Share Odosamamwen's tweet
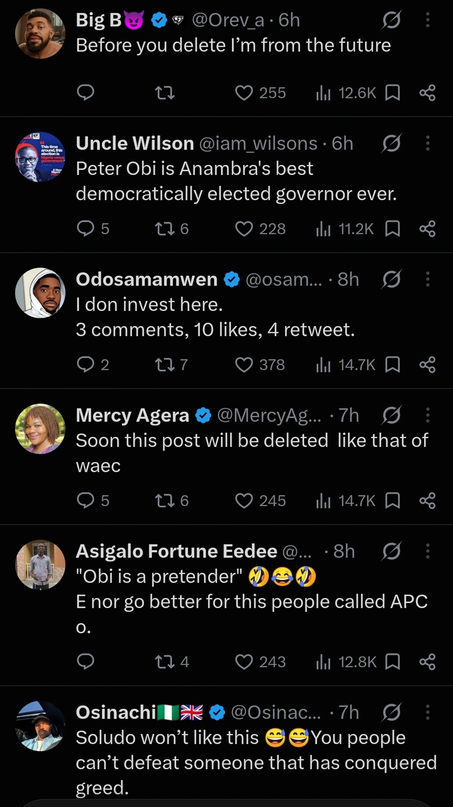Screen dimensions: 453x807 coord(427,365)
